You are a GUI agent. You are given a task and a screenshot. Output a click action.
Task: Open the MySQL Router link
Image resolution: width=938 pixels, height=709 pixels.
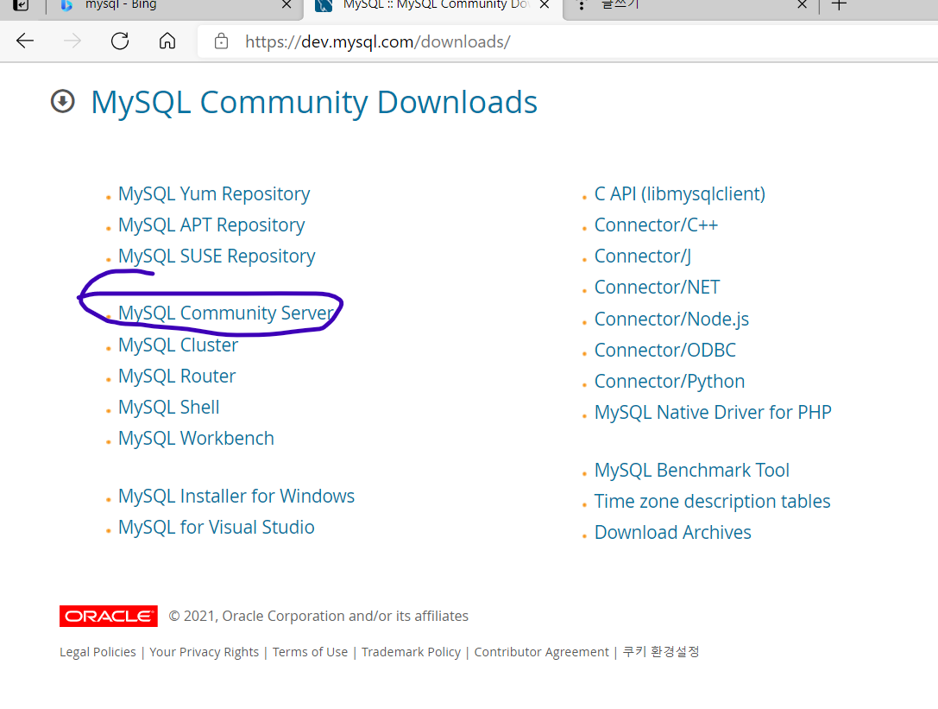177,376
